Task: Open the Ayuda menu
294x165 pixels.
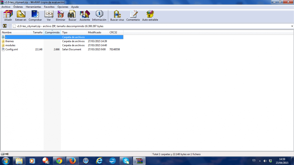Action: point(75,7)
